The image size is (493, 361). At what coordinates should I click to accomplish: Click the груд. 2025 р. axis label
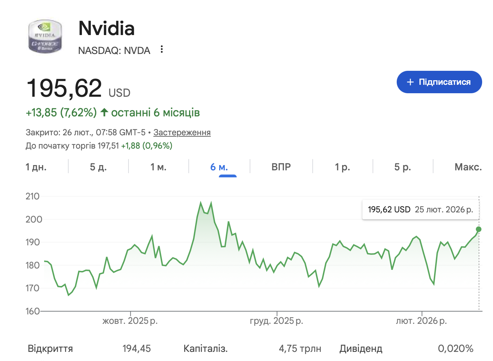(276, 321)
